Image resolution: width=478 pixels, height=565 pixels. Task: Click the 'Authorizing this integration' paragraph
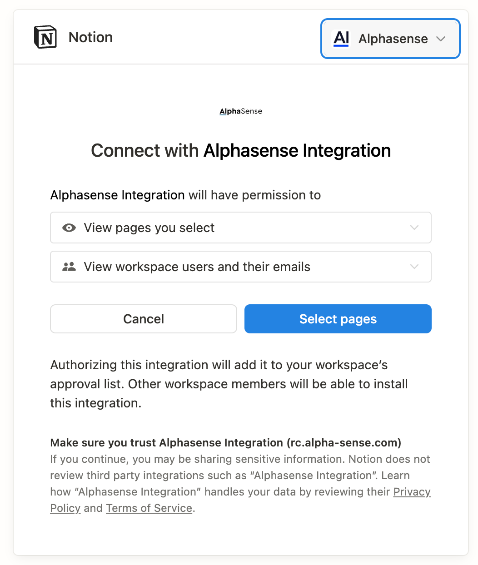pyautogui.click(x=229, y=384)
